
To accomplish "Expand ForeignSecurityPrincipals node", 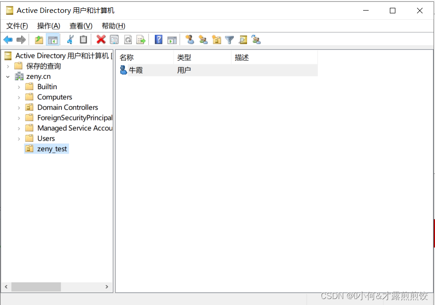I will (19, 118).
